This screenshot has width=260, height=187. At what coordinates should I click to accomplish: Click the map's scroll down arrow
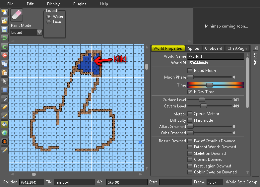point(147,168)
